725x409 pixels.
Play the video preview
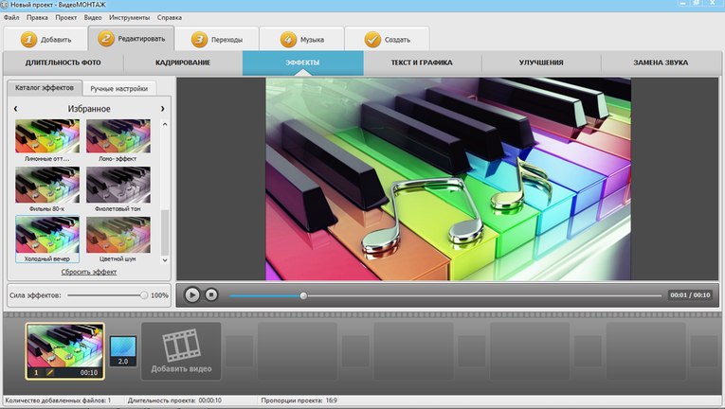coord(192,294)
